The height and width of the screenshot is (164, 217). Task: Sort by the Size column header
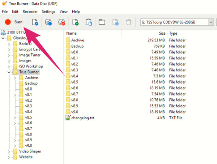162,33
